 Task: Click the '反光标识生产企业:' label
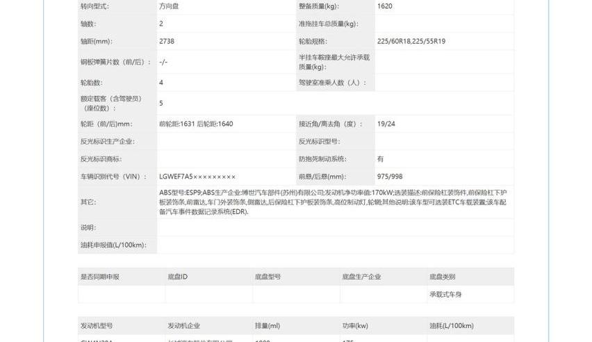(108, 142)
